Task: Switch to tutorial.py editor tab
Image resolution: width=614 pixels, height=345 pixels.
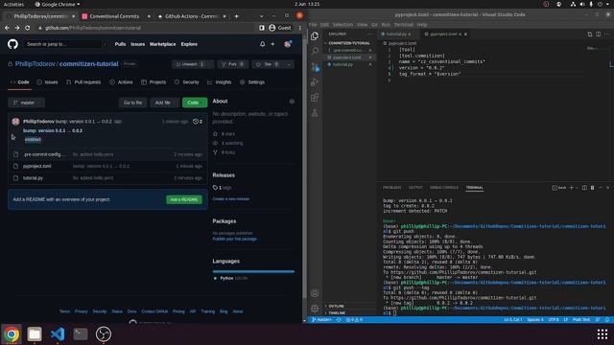Action: (396, 34)
